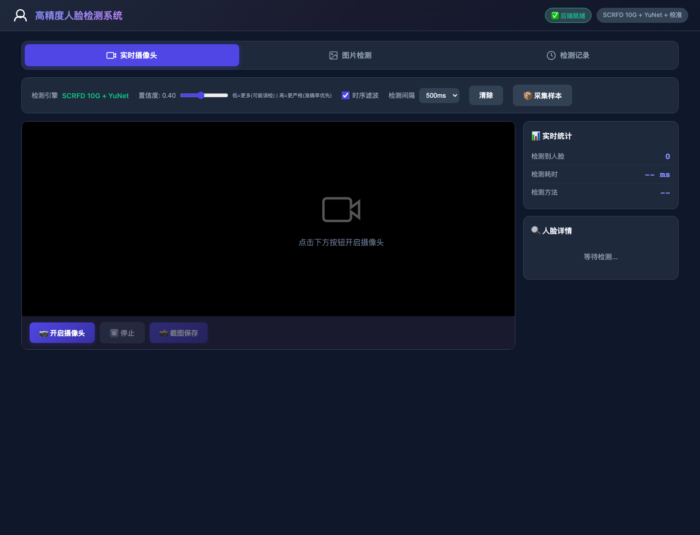Click the 清除 button
This screenshot has height=535, width=700.
tap(486, 95)
